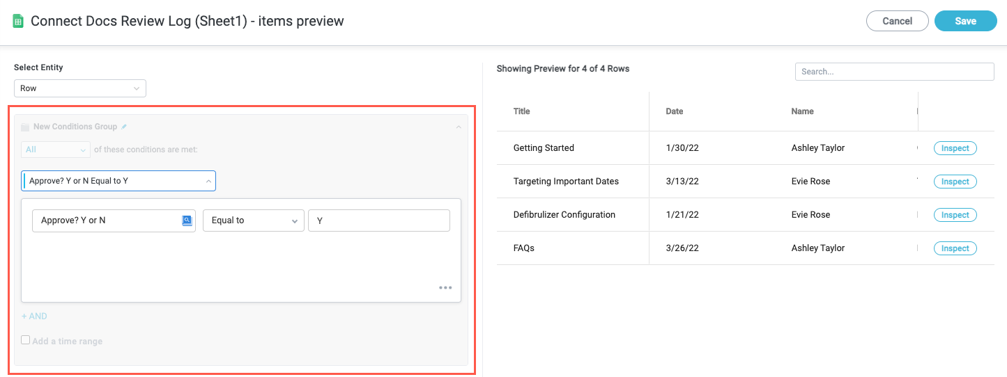The width and height of the screenshot is (1007, 377).
Task: Add another condition with + AND
Action: tap(34, 316)
